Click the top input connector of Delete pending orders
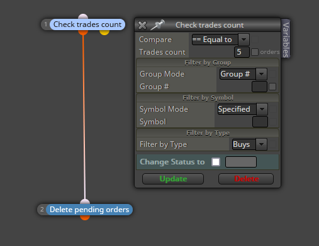This screenshot has width=319, height=246. click(85, 201)
